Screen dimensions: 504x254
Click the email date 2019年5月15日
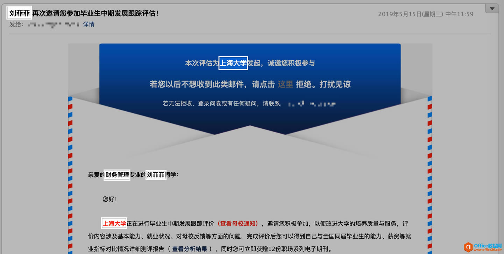[426, 14]
